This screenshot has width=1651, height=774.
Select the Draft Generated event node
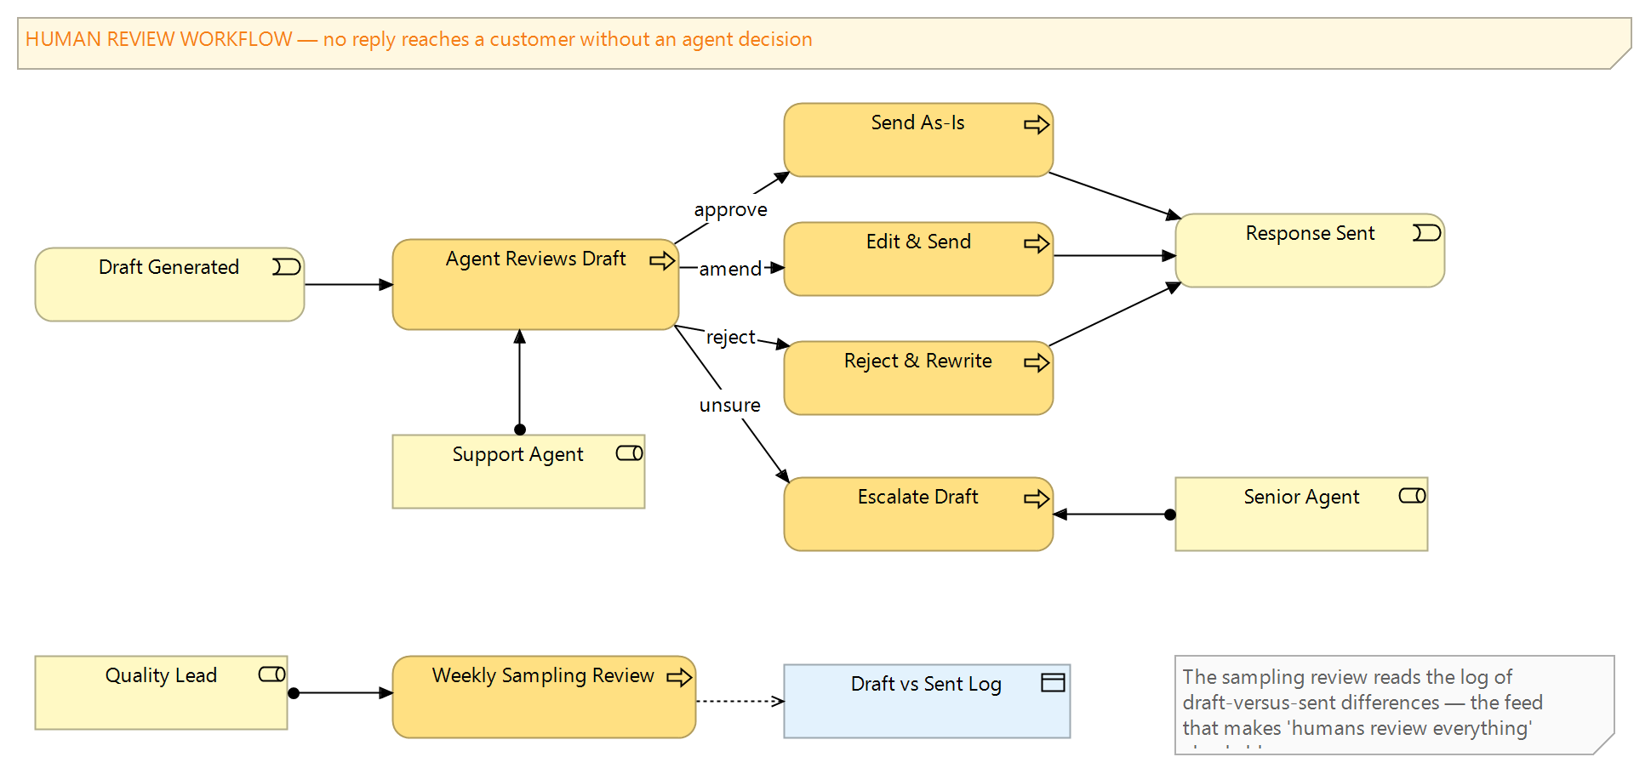(170, 285)
